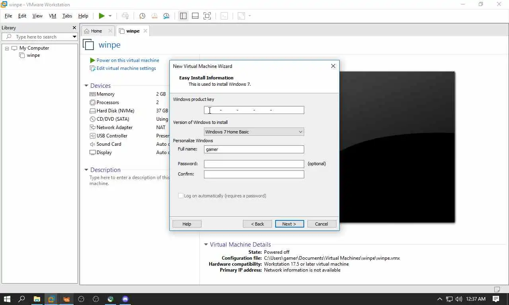Open the Edit menu
This screenshot has width=509, height=305.
pos(22,16)
